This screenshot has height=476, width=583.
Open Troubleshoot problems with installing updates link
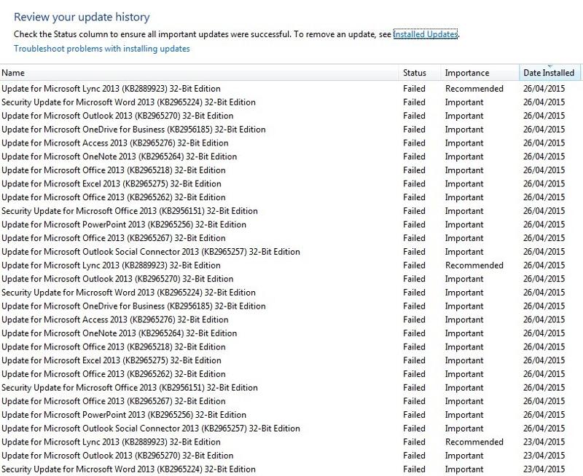click(102, 49)
